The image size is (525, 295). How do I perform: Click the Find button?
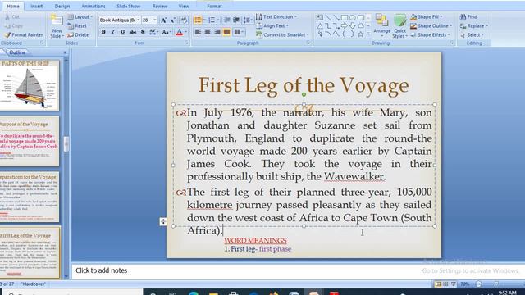point(468,16)
